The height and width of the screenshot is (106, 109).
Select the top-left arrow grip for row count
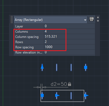click(x=42, y=66)
